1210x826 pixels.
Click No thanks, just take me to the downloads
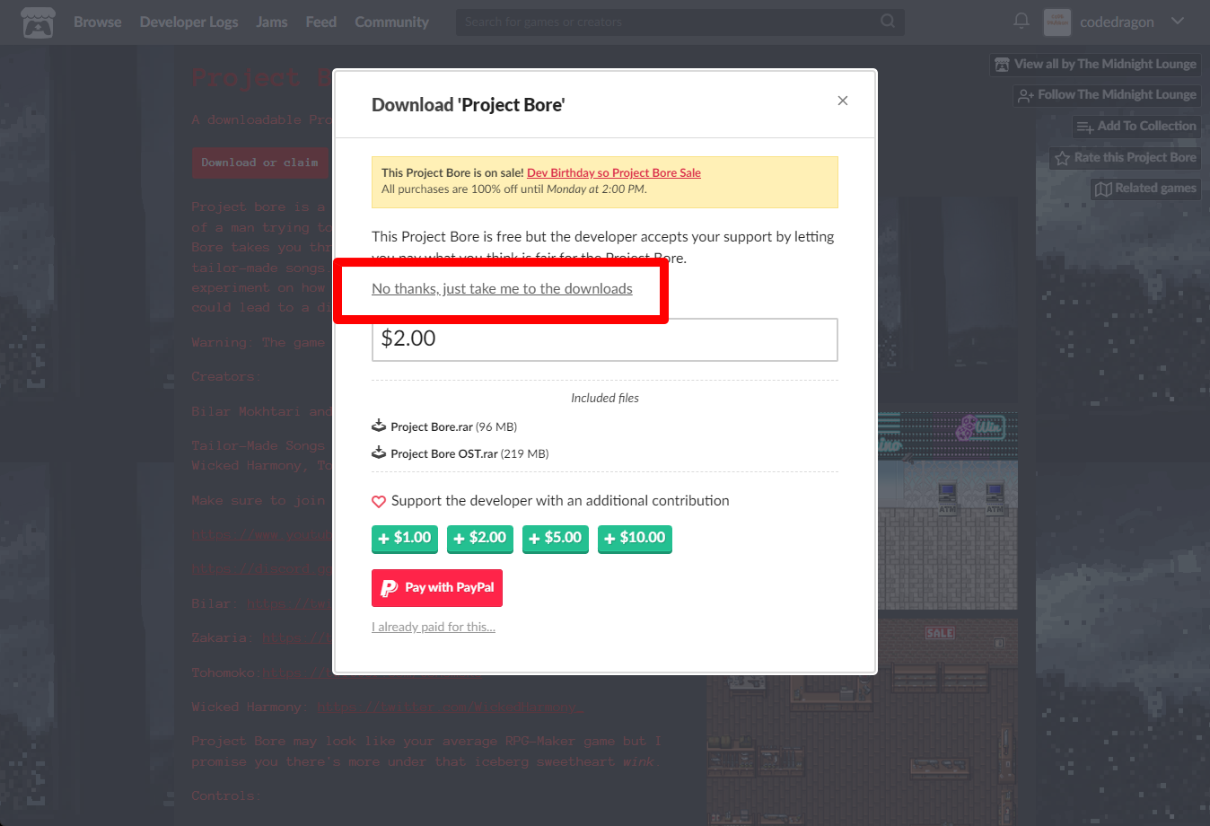tap(502, 289)
